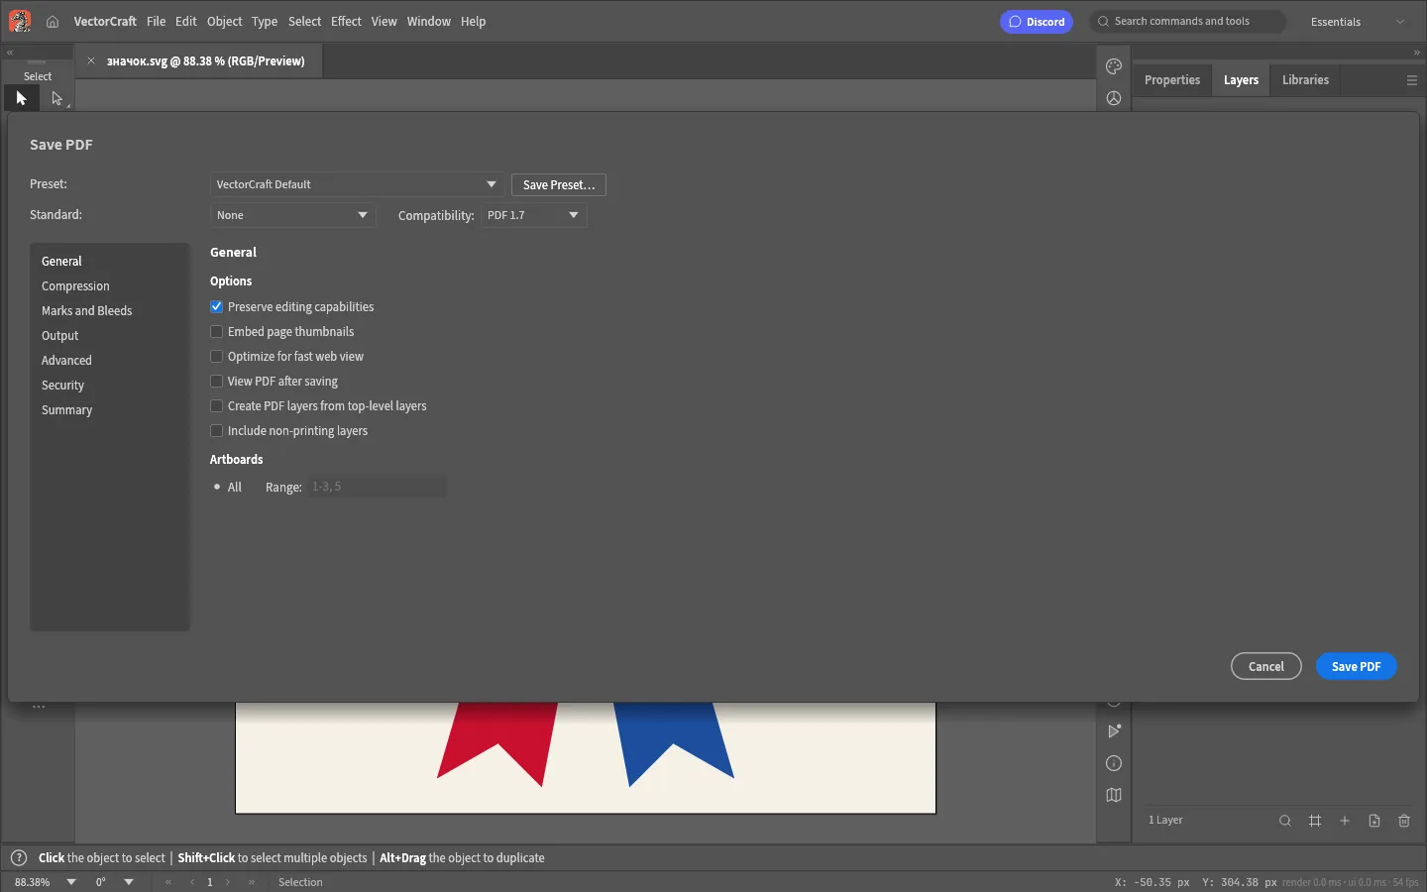This screenshot has width=1427, height=892.
Task: Click the map/book icon in the side strip
Action: (1114, 795)
